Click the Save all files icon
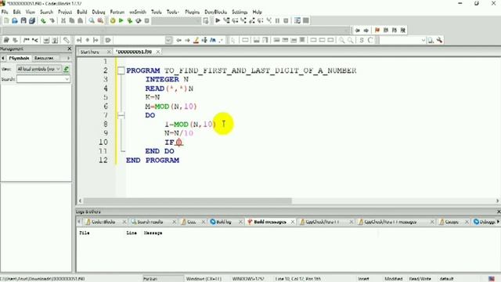 click(32, 21)
